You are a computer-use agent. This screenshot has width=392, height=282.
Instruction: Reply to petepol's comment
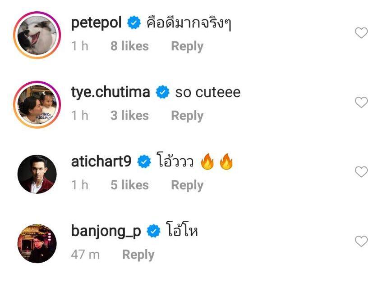click(x=187, y=46)
